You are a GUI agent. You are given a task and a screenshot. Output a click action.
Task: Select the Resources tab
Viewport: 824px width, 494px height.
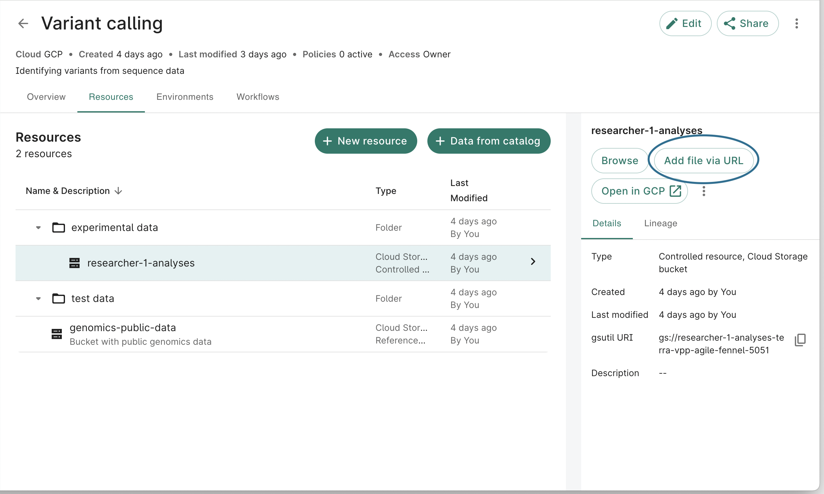(111, 96)
